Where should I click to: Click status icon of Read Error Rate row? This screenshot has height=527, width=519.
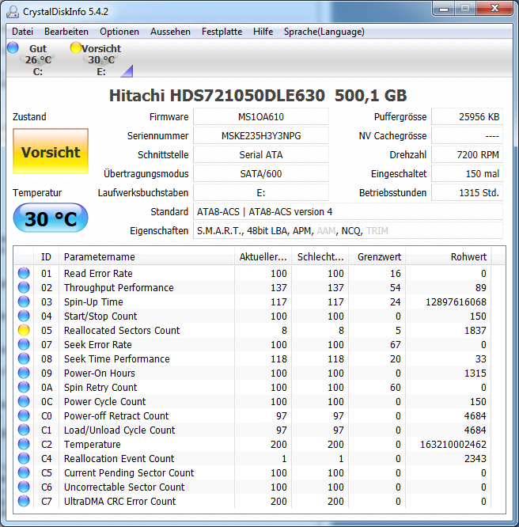coord(24,273)
